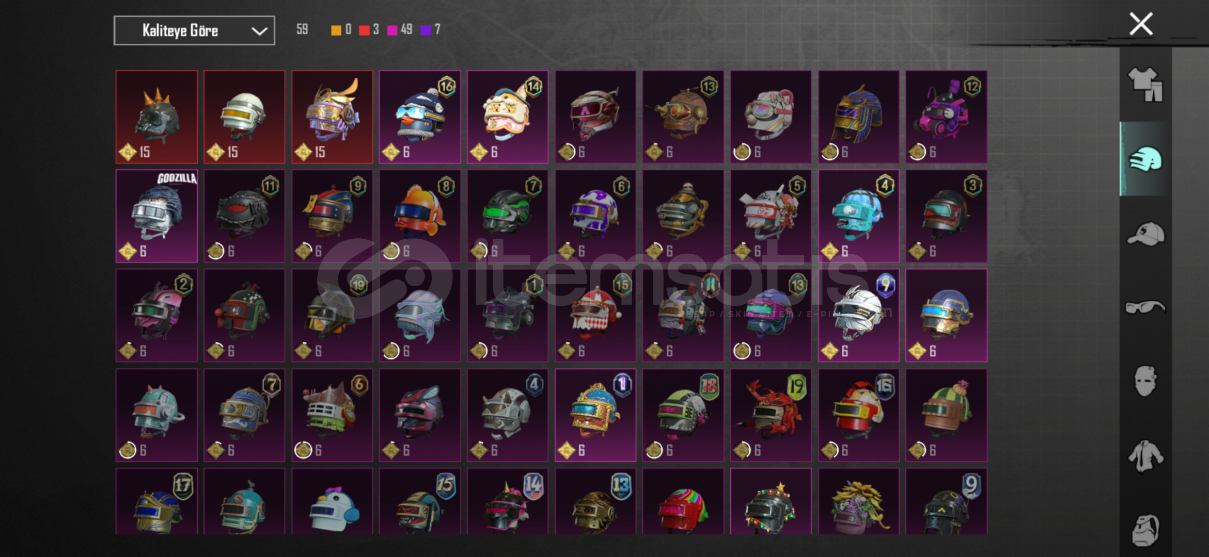Viewport: 1209px width, 557px height.
Task: Select the spiked skull helmet skin
Action: click(x=156, y=117)
